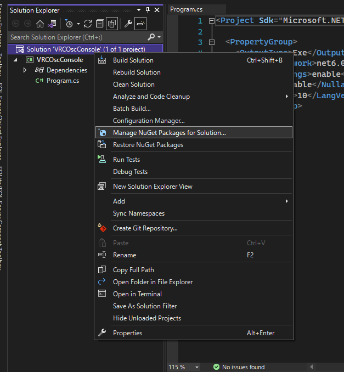Click the Create Git Repository icon
This screenshot has width=344, height=372.
click(102, 228)
